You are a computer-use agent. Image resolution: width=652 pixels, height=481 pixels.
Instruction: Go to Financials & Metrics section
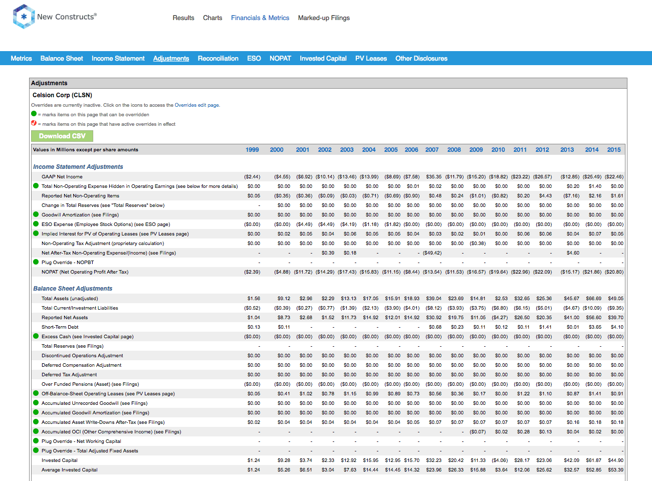pyautogui.click(x=260, y=18)
